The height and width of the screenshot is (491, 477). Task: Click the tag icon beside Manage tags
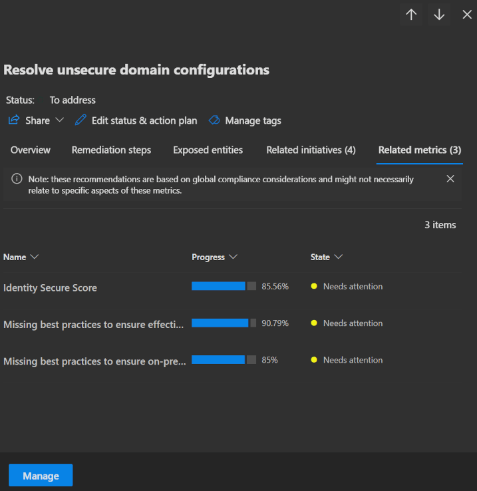coord(214,120)
